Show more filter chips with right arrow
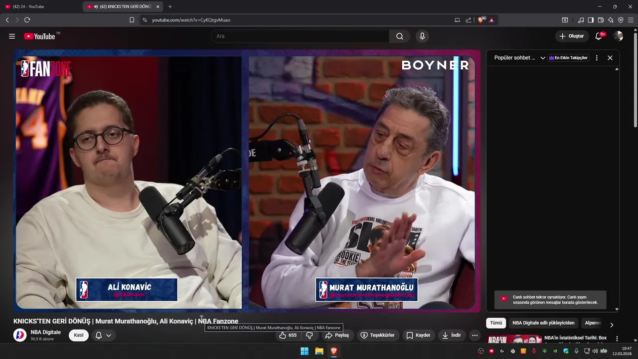Screen dimensions: 638x359 click(612, 325)
